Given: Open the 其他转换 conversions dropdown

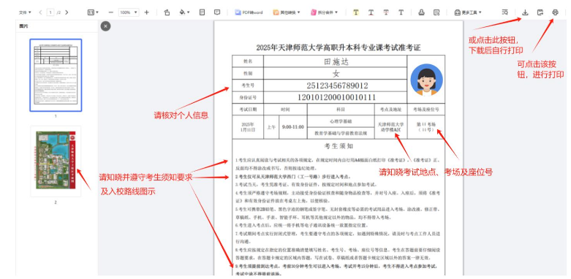Looking at the screenshot, I should (x=287, y=12).
